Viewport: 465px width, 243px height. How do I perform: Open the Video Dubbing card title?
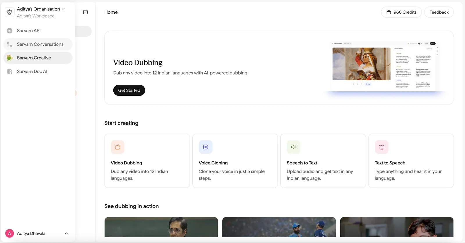(x=126, y=163)
